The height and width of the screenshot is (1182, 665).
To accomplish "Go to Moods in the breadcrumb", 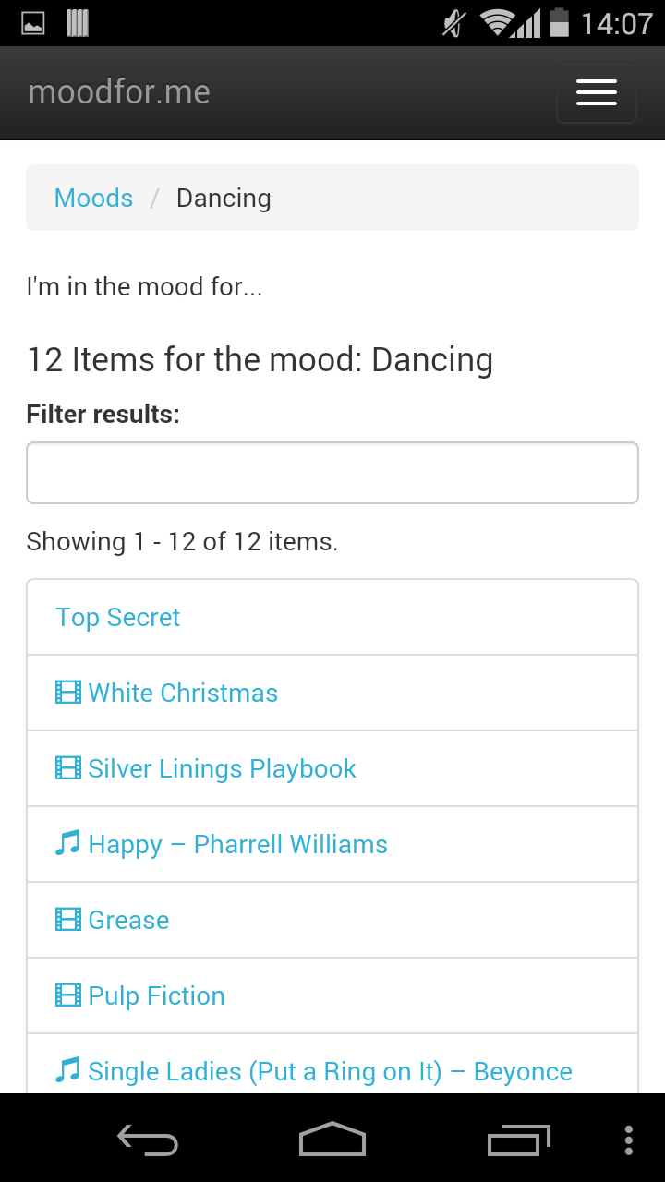I will pyautogui.click(x=93, y=198).
